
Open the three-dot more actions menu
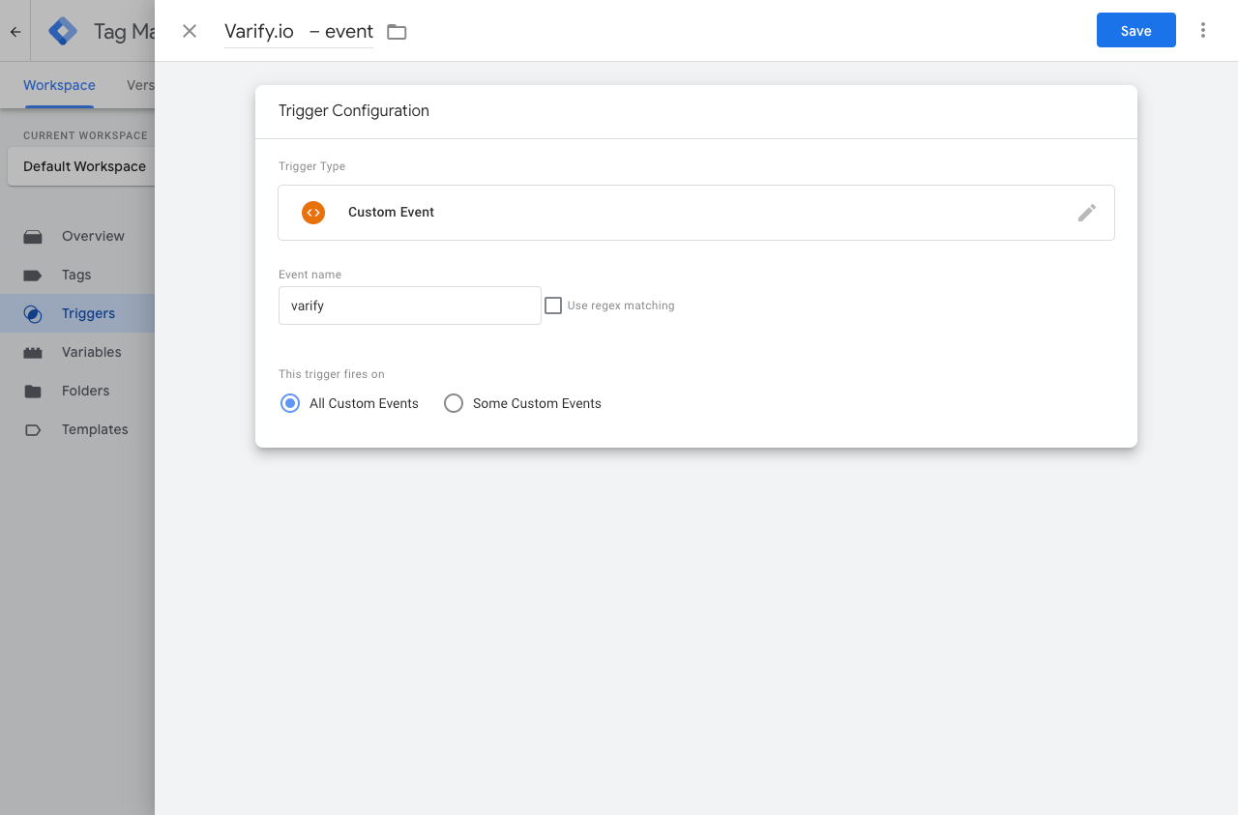coord(1203,30)
